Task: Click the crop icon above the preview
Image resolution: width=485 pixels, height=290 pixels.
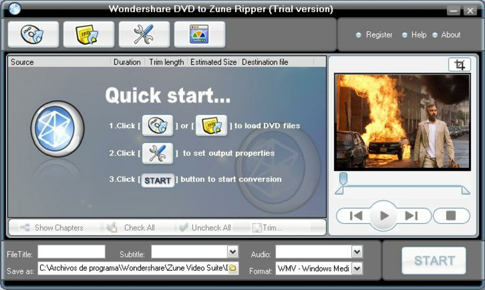Action: pos(460,65)
